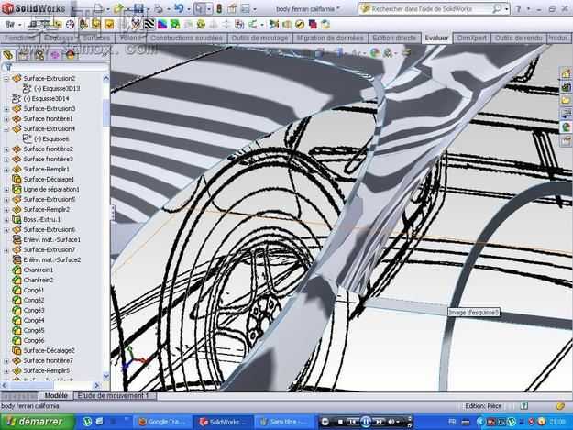Open the Help question mark menu
The image size is (573, 430).
[518, 9]
